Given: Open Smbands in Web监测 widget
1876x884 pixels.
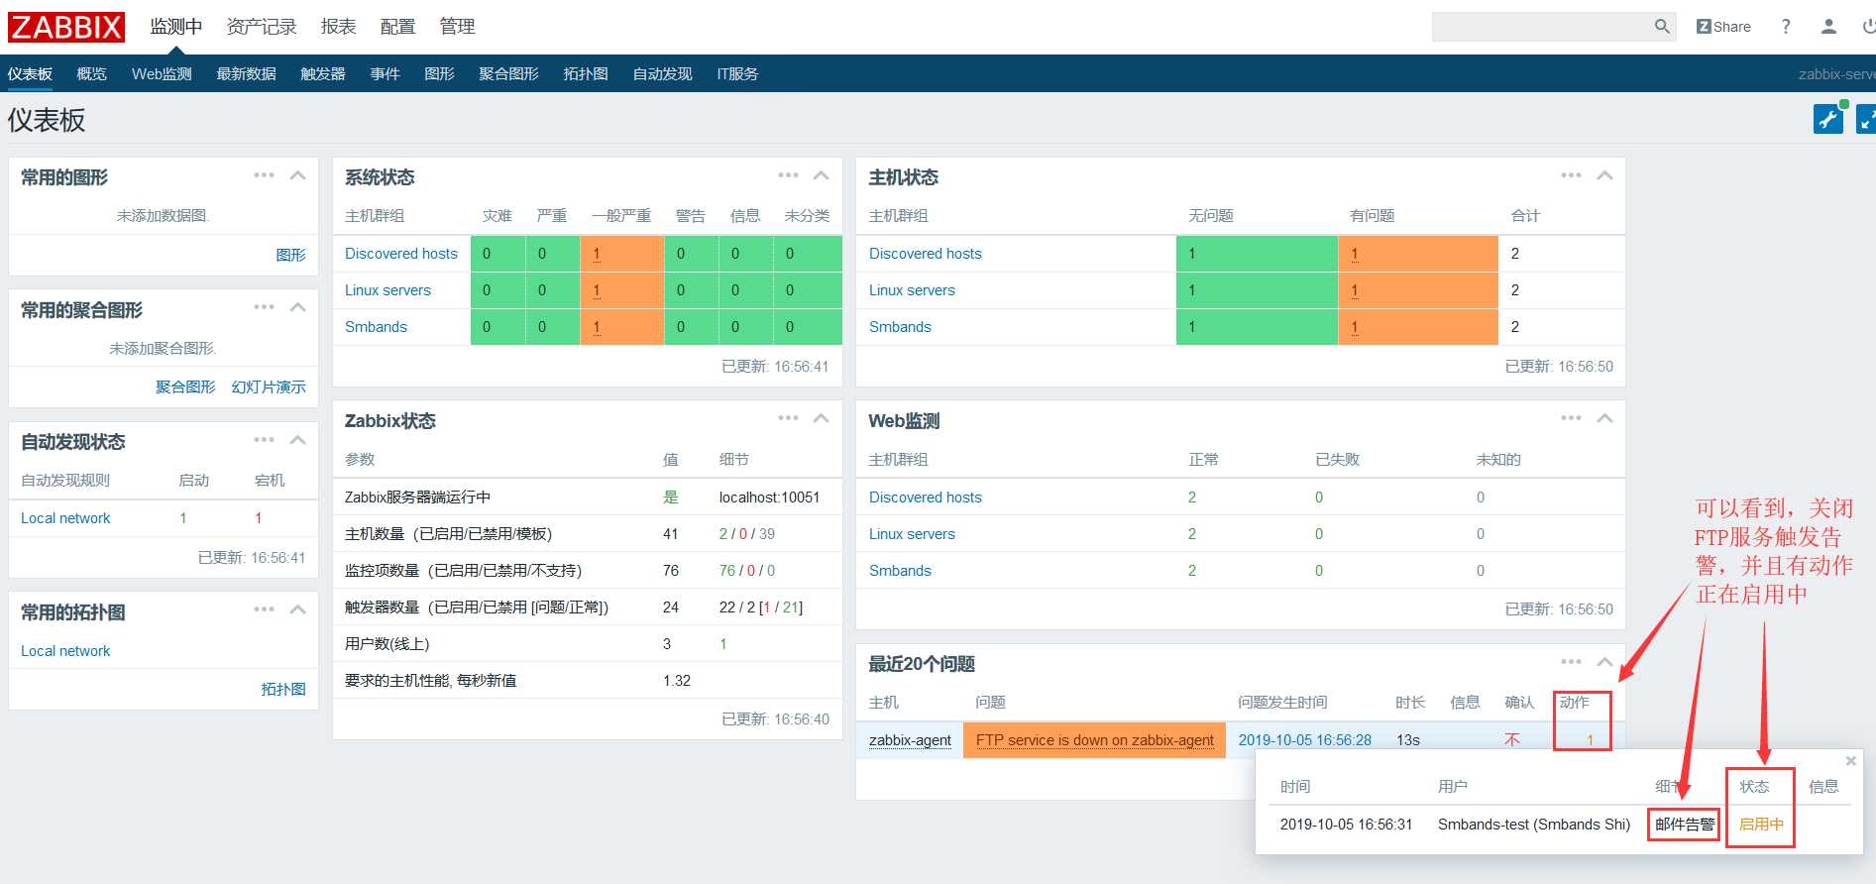Looking at the screenshot, I should point(900,571).
